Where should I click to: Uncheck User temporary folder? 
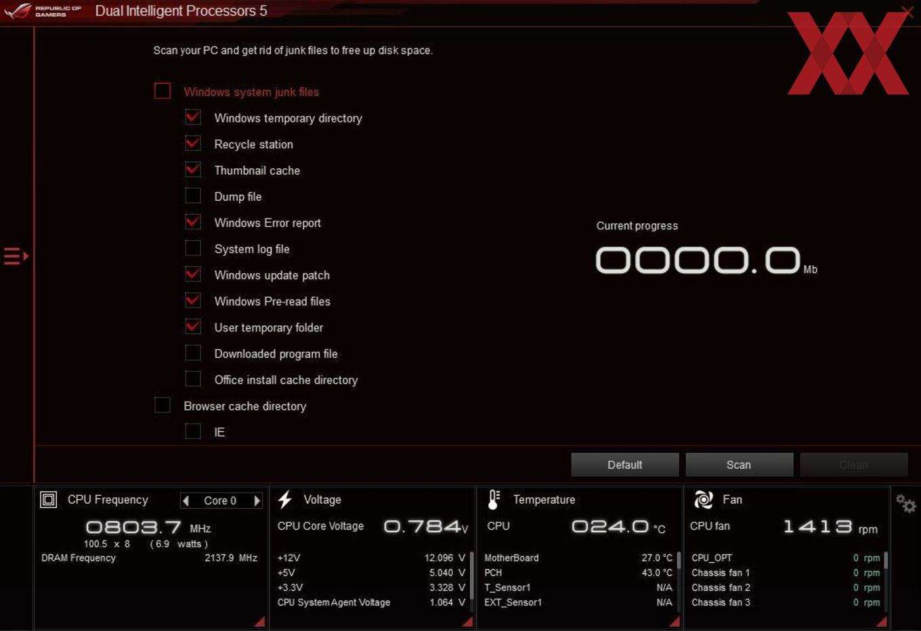tap(193, 327)
